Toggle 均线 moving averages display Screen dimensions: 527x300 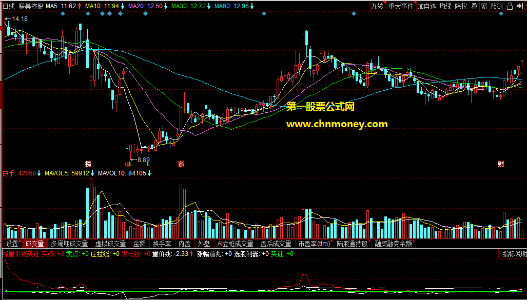445,6
